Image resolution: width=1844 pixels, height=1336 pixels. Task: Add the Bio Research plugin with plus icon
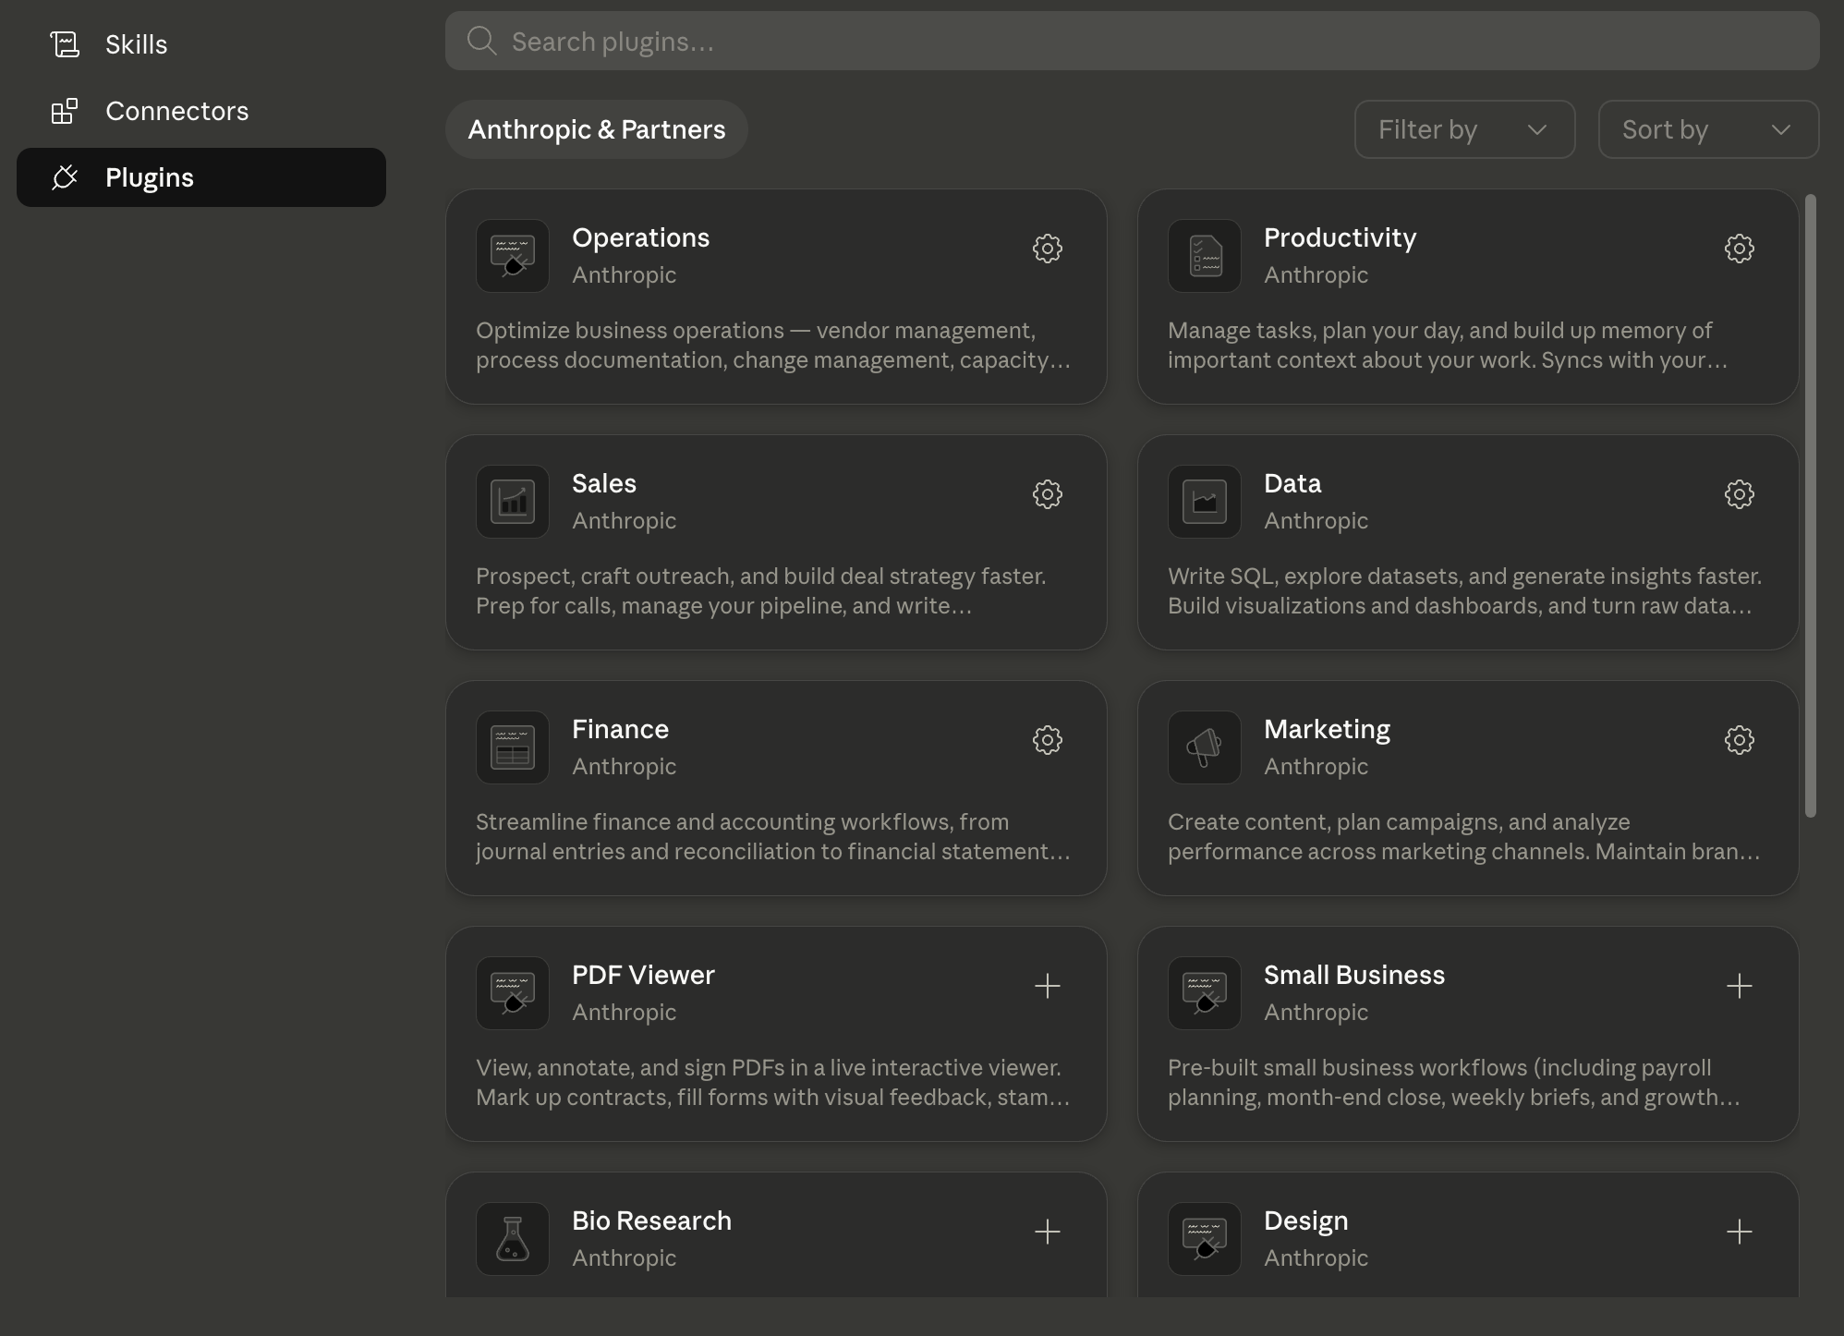click(x=1047, y=1232)
